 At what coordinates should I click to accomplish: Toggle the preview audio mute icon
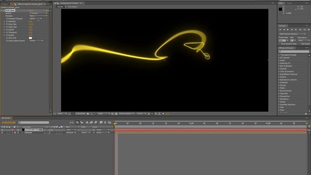[x=300, y=30]
